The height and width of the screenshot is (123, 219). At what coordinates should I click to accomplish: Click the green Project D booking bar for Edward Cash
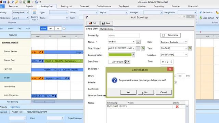[64, 61]
